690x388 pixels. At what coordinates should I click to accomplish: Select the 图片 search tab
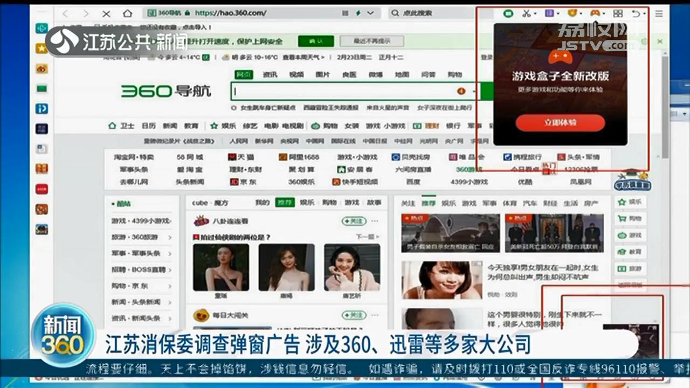322,74
